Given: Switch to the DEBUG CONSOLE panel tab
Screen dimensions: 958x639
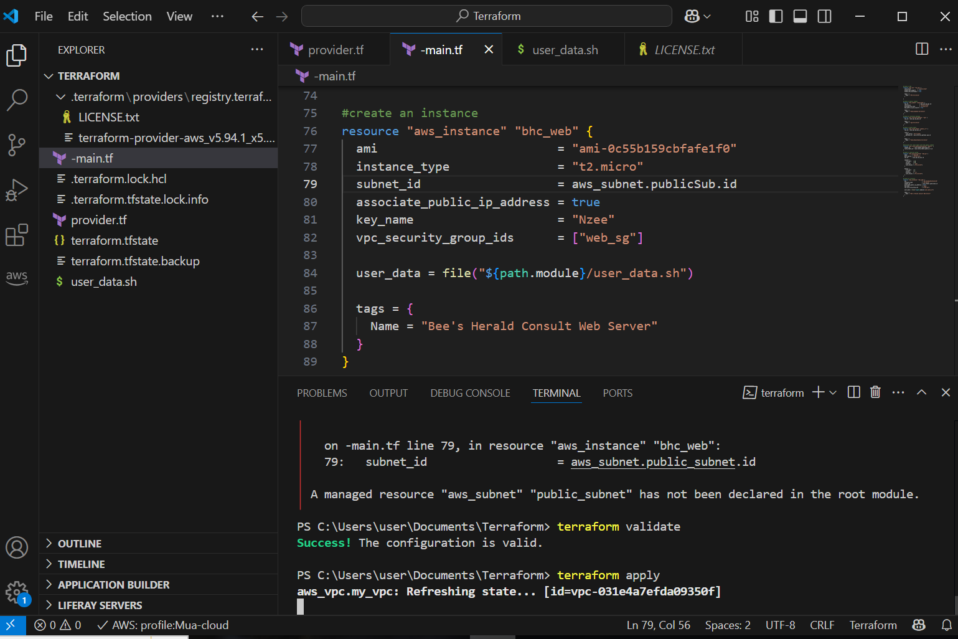Looking at the screenshot, I should (470, 393).
